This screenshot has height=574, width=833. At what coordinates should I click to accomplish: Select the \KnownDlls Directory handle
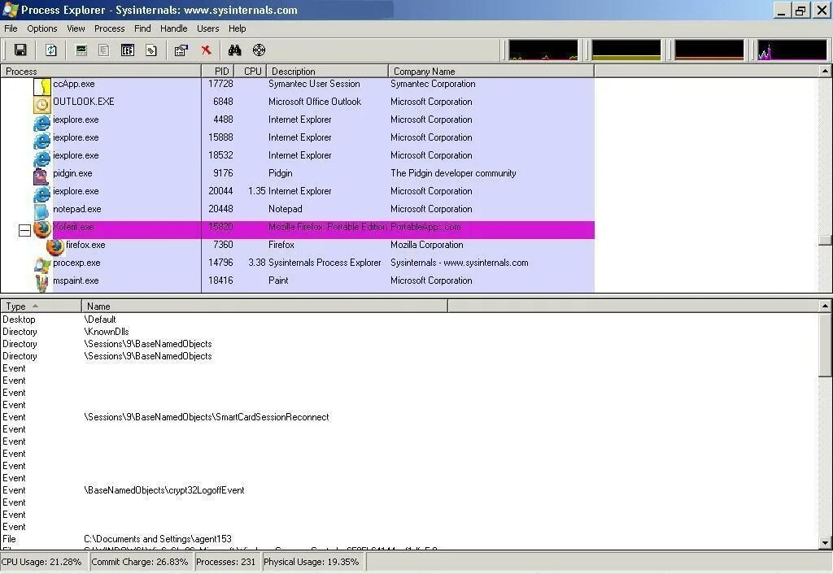409,332
